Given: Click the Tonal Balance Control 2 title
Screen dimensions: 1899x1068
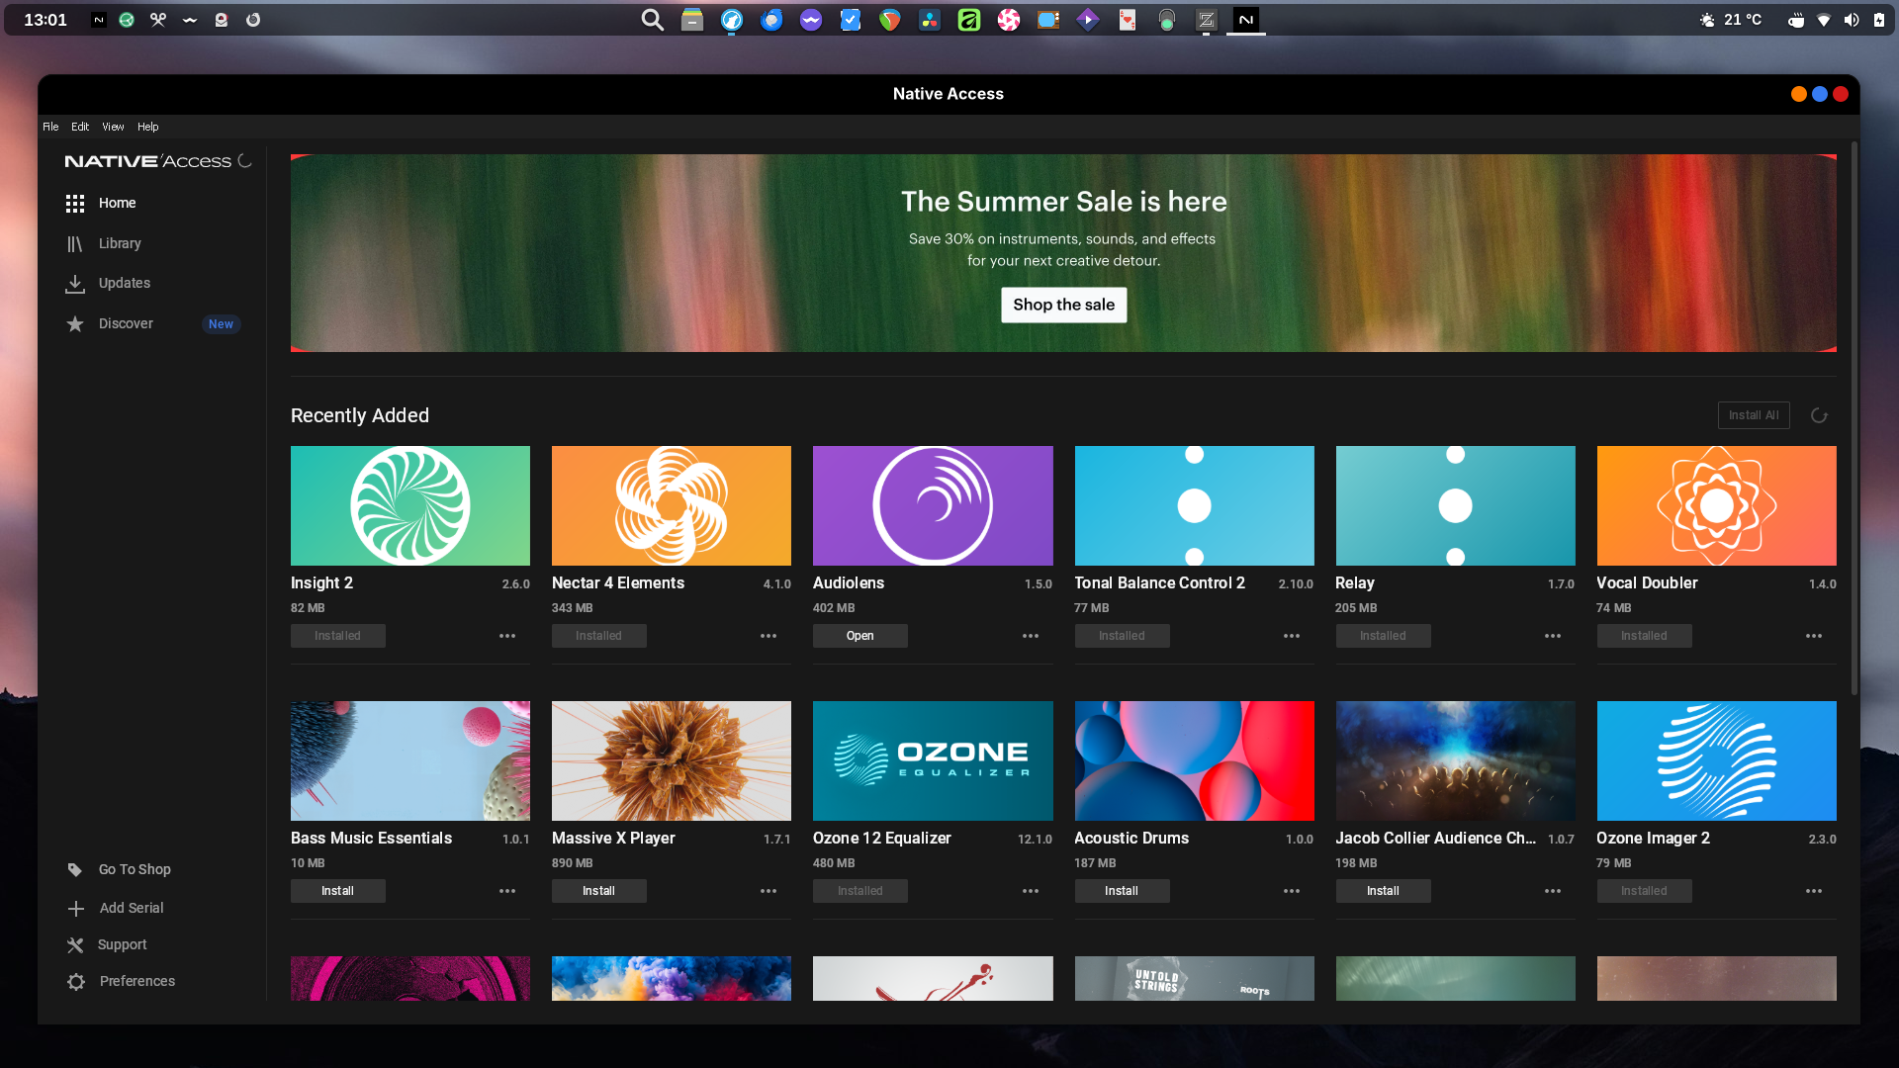Looking at the screenshot, I should pyautogui.click(x=1160, y=583).
